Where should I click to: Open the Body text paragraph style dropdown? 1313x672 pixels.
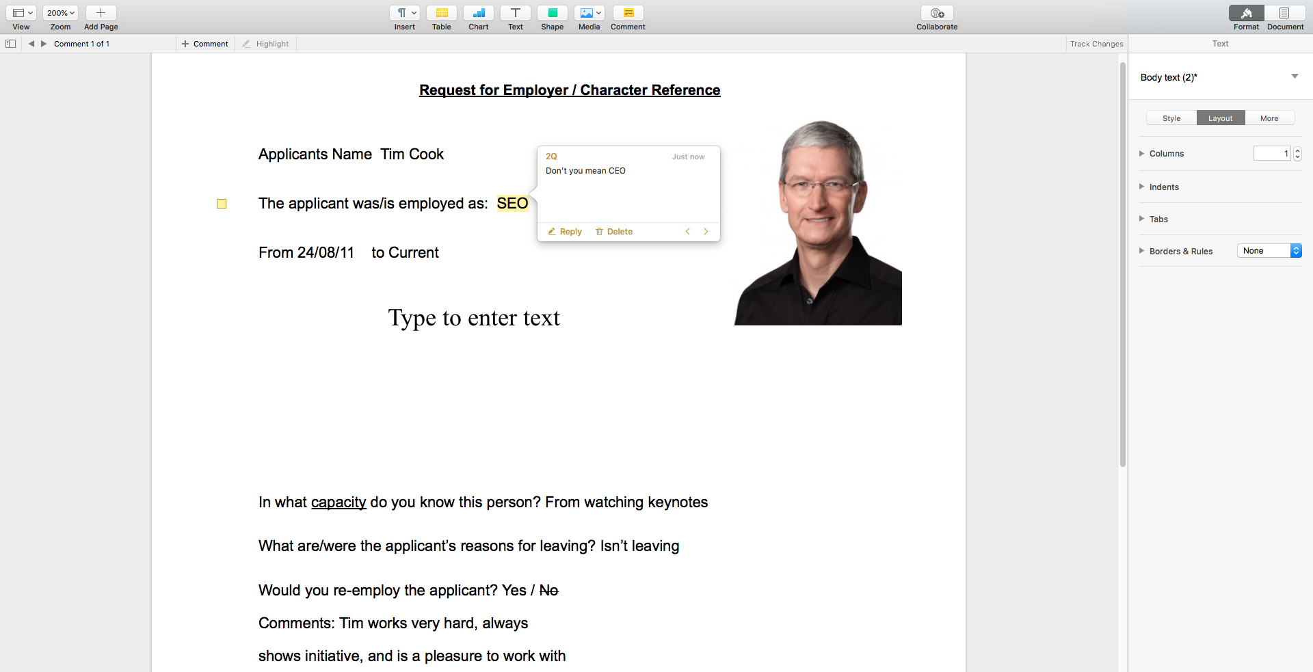click(x=1294, y=77)
